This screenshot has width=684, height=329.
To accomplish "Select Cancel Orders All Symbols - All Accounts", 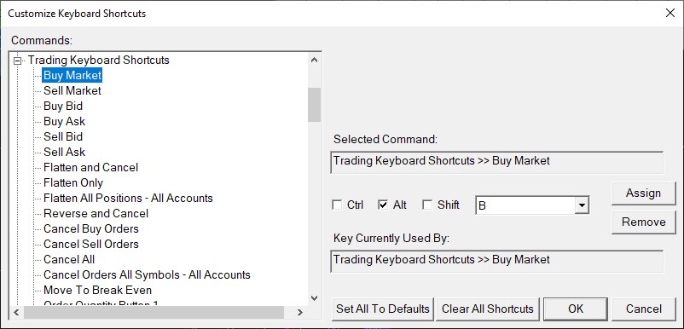I will [147, 275].
